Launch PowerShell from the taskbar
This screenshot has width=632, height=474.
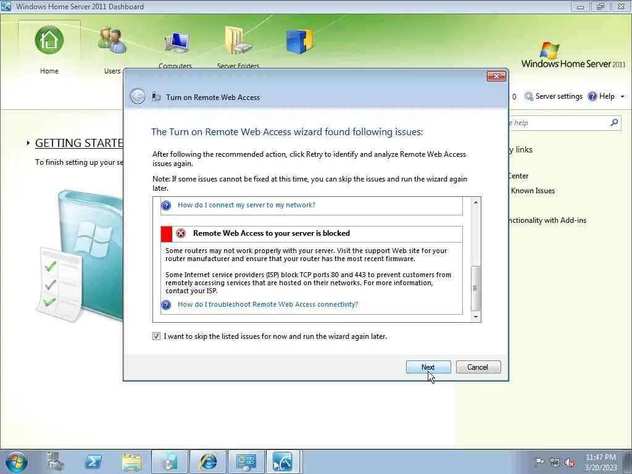93,462
